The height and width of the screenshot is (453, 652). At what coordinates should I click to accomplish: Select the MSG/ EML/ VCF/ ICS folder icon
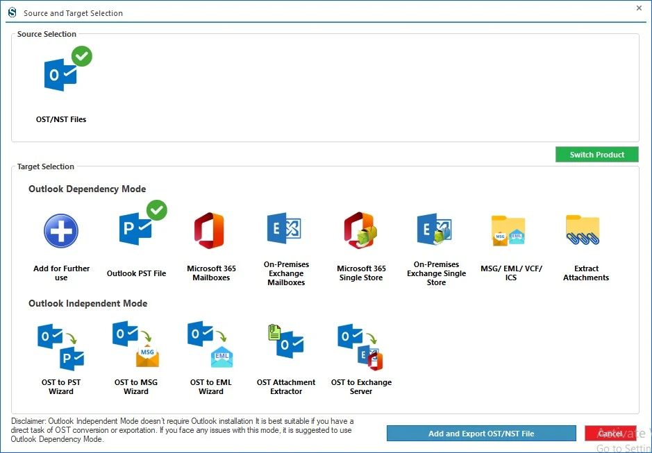point(508,230)
